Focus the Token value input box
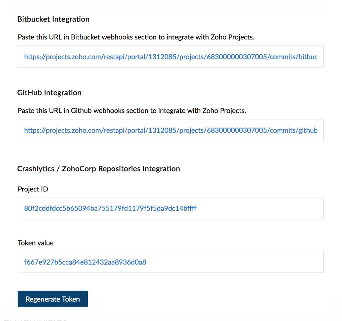The image size is (342, 321). [x=234, y=262]
